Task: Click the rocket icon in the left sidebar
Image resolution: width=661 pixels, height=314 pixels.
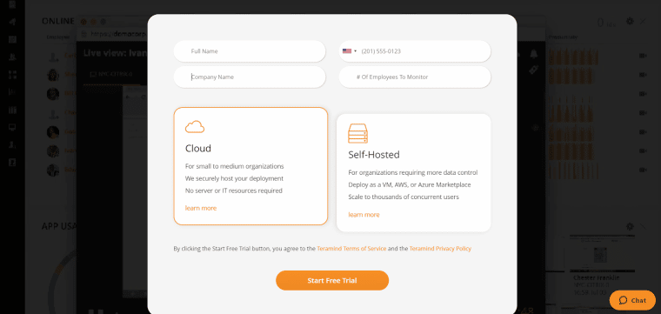Action: coord(12,22)
